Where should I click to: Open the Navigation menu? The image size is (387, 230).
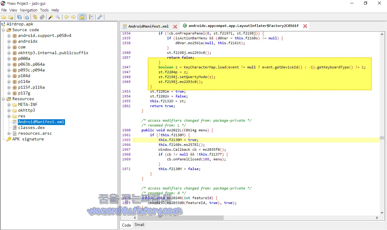pos(29,10)
